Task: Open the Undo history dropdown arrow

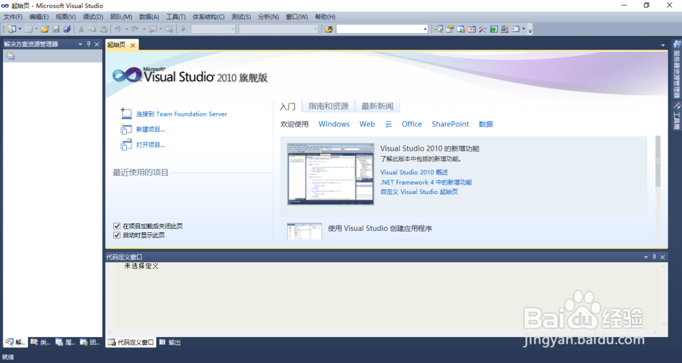Action: [127, 29]
